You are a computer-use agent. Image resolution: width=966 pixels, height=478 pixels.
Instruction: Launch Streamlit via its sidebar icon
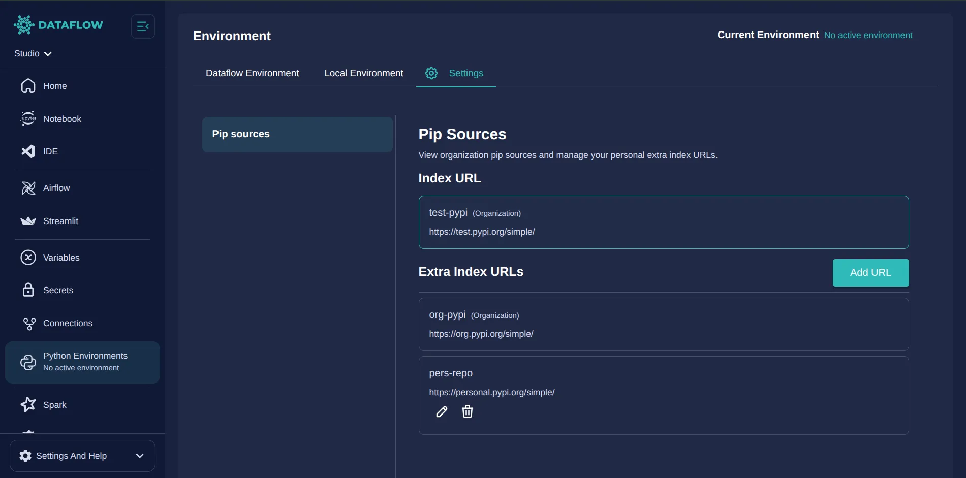coord(60,220)
